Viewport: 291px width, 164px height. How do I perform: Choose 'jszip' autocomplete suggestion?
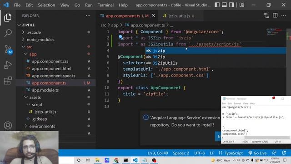point(216,51)
